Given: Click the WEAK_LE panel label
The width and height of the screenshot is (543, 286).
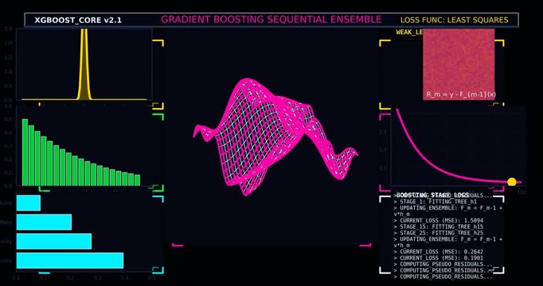Looking at the screenshot, I should [409, 32].
